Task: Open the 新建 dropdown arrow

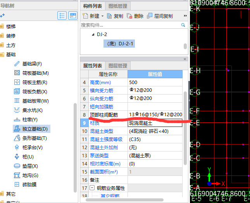Action: pos(102,16)
